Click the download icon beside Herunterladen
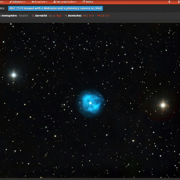 pos(55,1)
